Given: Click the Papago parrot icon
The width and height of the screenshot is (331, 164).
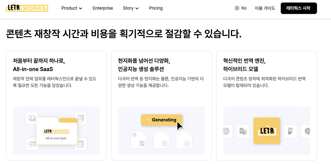Looking at the screenshot, I should pyautogui.click(x=290, y=131).
